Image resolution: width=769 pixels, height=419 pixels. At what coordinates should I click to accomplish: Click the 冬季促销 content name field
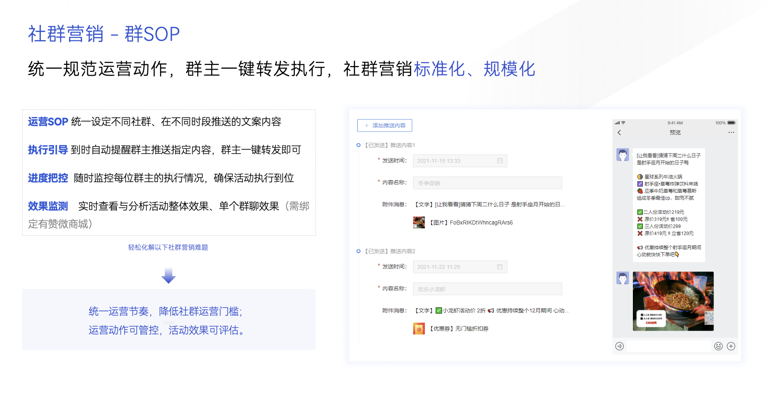pyautogui.click(x=487, y=183)
